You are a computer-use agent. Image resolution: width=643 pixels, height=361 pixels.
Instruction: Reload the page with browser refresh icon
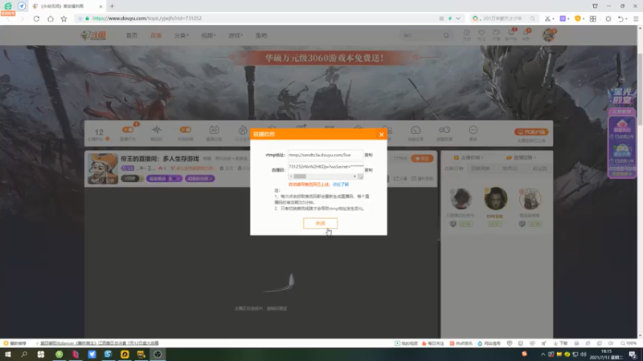pyautogui.click(x=36, y=18)
